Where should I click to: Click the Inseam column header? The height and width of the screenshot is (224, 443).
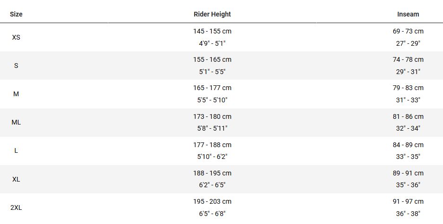pos(408,14)
